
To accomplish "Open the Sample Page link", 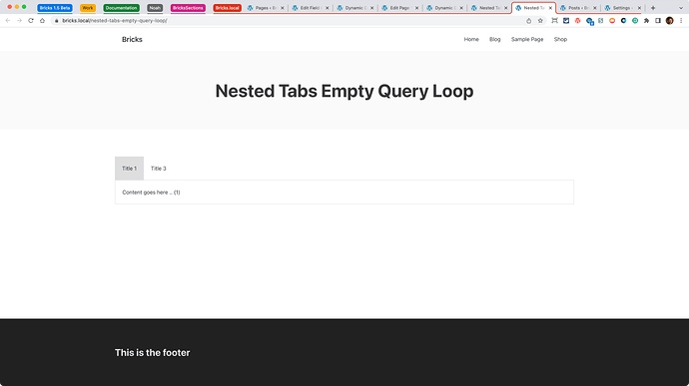I will coord(527,39).
